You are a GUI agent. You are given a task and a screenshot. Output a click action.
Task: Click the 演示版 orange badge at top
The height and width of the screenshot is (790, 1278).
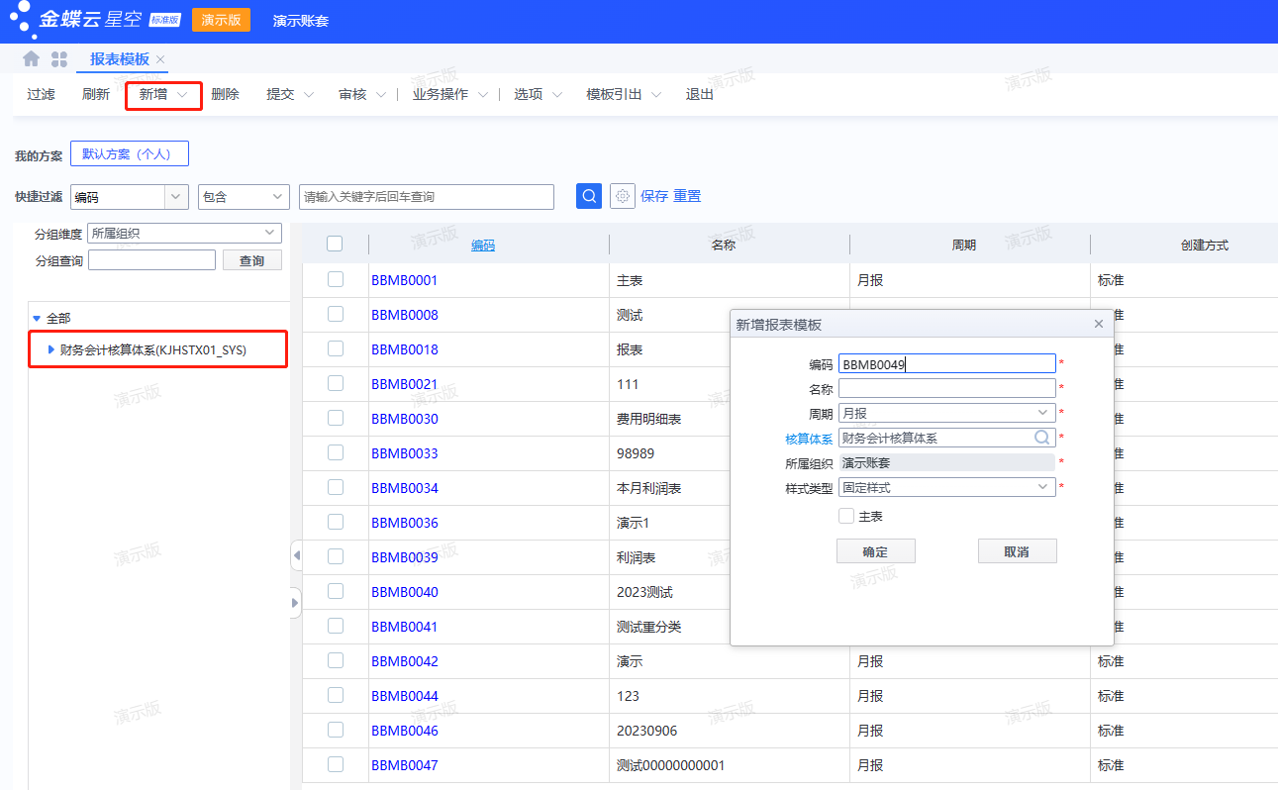(x=220, y=19)
